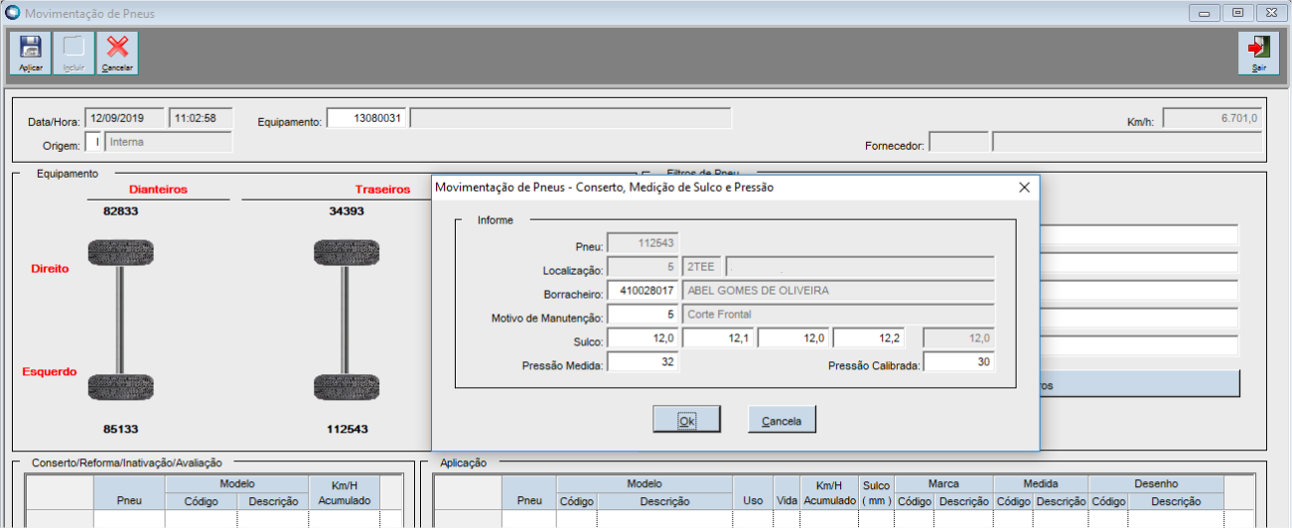Click ABEL GOMES DE OLIVEIRA name field

click(x=839, y=291)
